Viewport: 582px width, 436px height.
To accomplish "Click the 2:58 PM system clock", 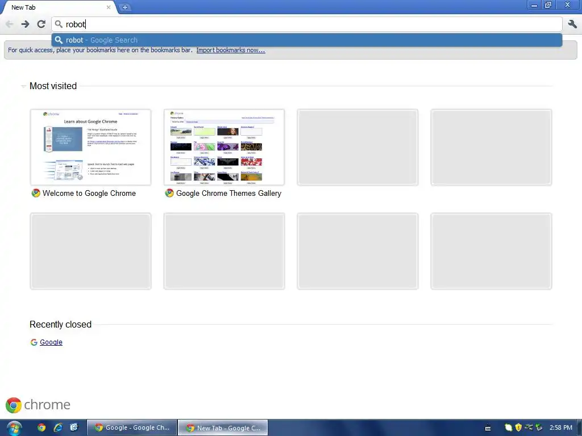I will click(x=560, y=428).
